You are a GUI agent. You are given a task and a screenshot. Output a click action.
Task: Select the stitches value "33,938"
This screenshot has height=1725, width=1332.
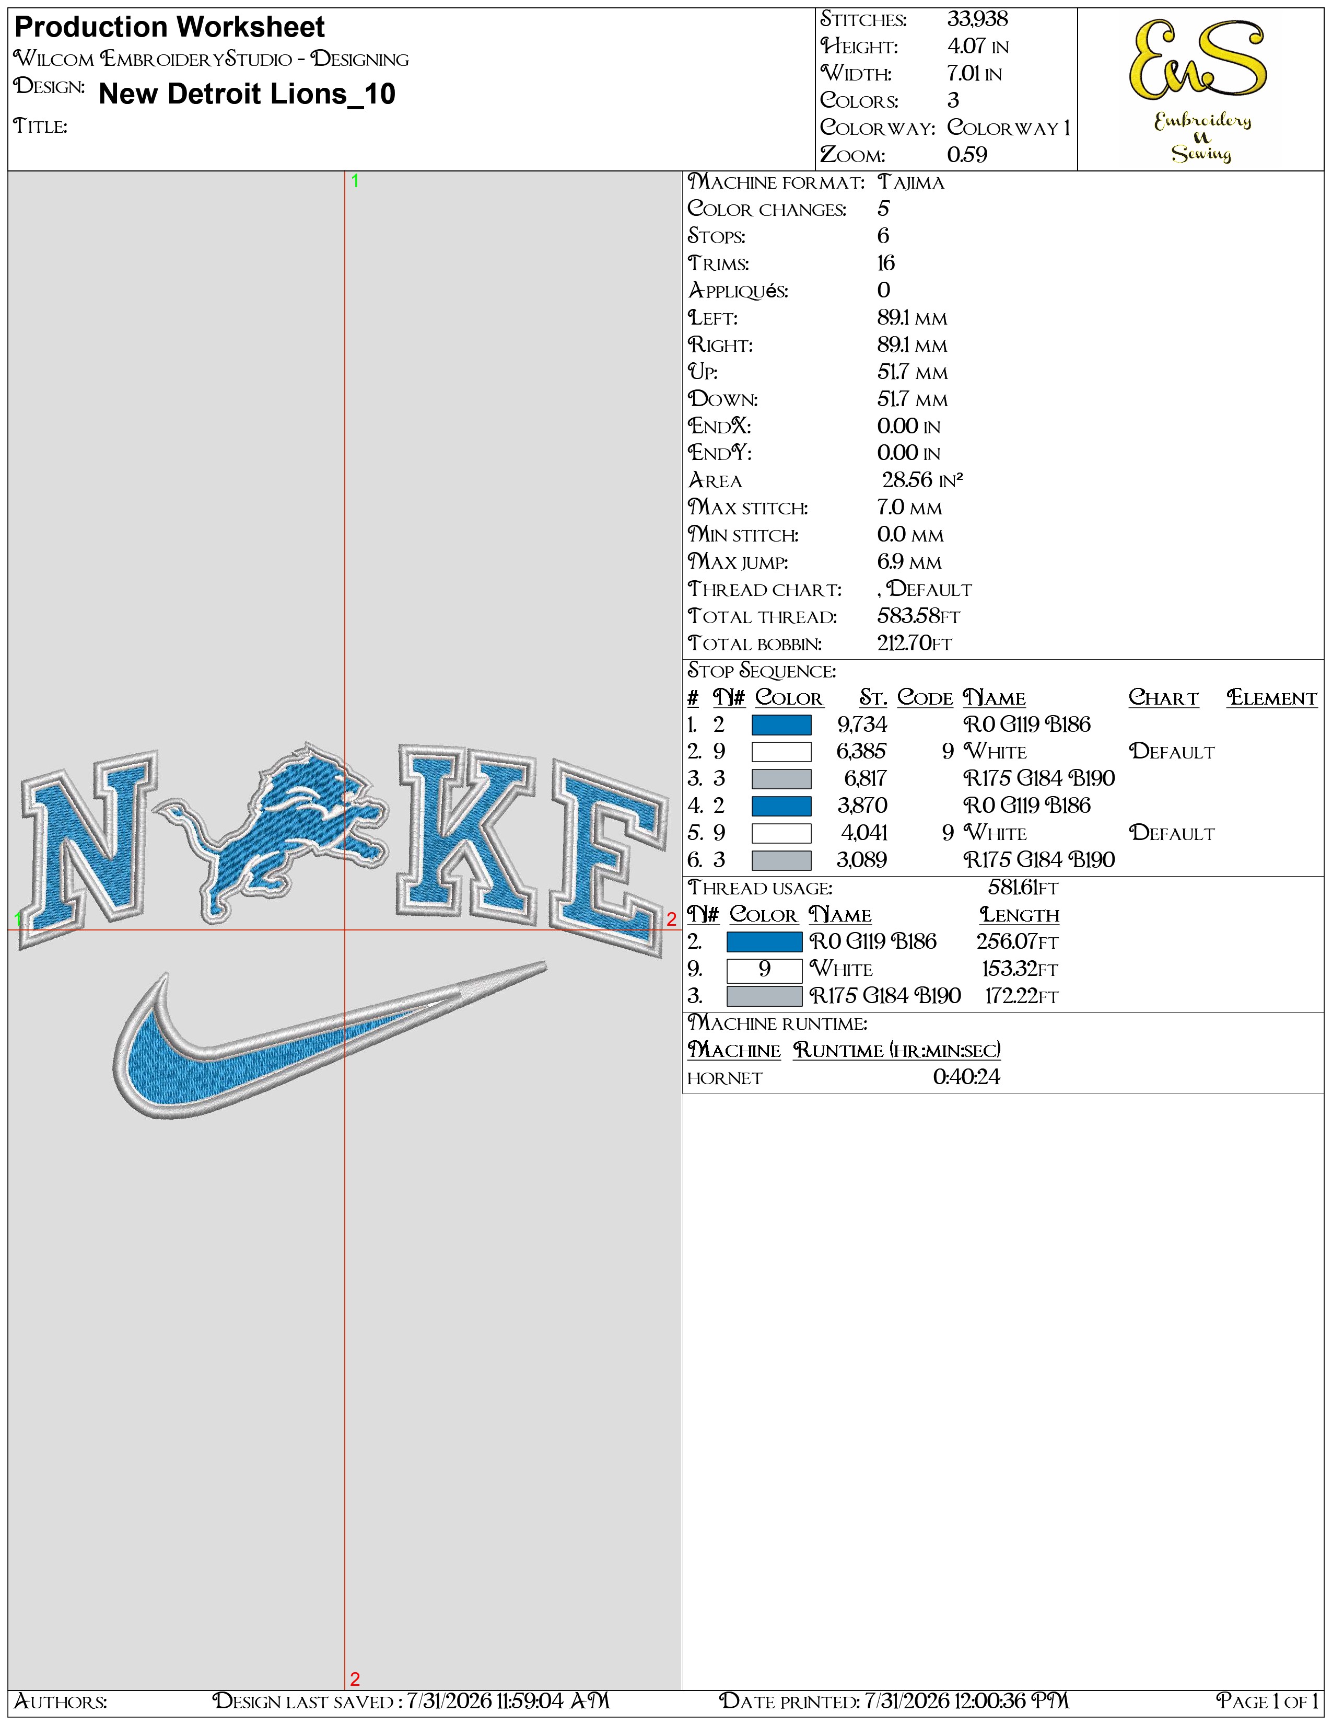point(978,19)
